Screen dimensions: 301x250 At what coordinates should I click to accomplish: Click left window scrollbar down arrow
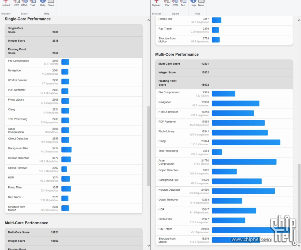point(149,246)
